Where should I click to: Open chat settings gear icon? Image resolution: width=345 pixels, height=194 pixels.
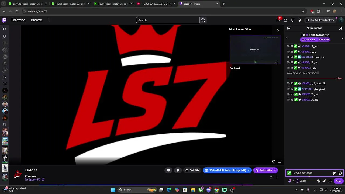click(330, 181)
